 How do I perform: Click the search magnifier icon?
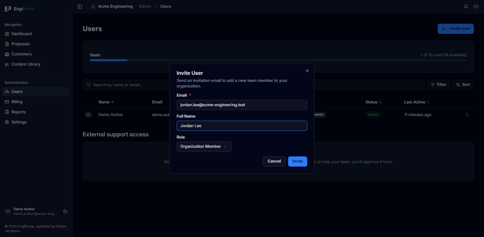[89, 85]
